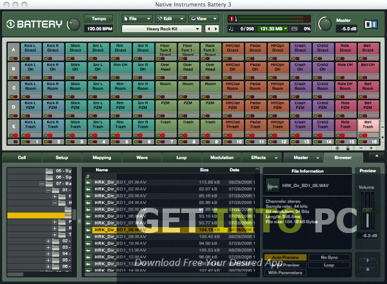Screen dimensions: 387x284
Task: Switch to the Cell tab
Action: point(22,157)
